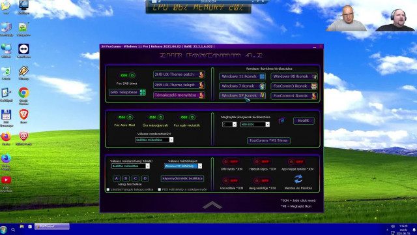Click the blue refresh arrows icon
The width and height of the screenshot is (417, 235).
click(x=298, y=179)
